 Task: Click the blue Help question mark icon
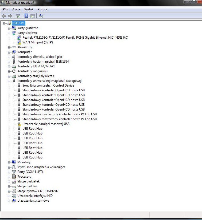26,16
